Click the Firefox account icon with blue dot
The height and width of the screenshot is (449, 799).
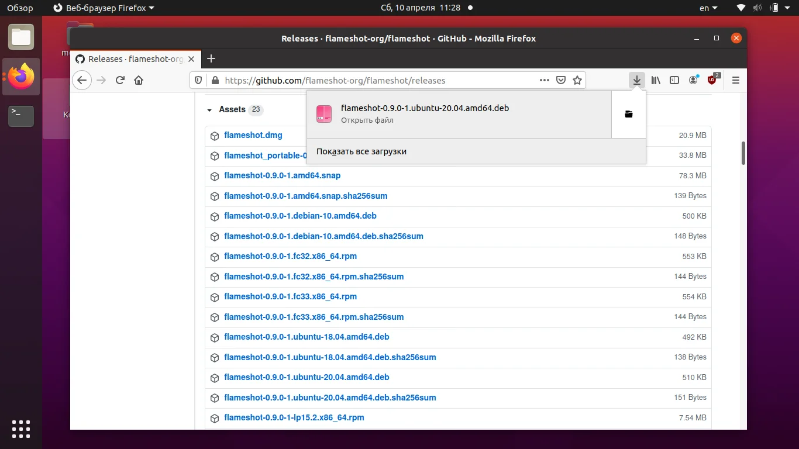tap(693, 80)
